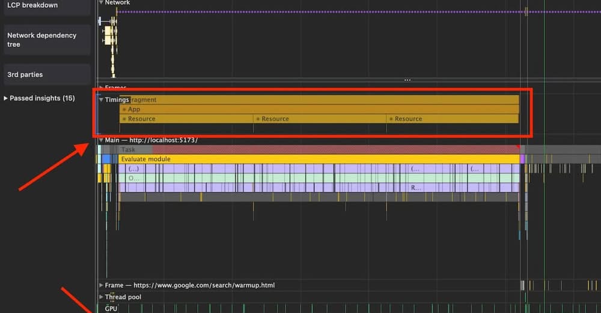Click the three-dot track resize handle
Image resolution: width=601 pixels, height=313 pixels.
[407, 80]
